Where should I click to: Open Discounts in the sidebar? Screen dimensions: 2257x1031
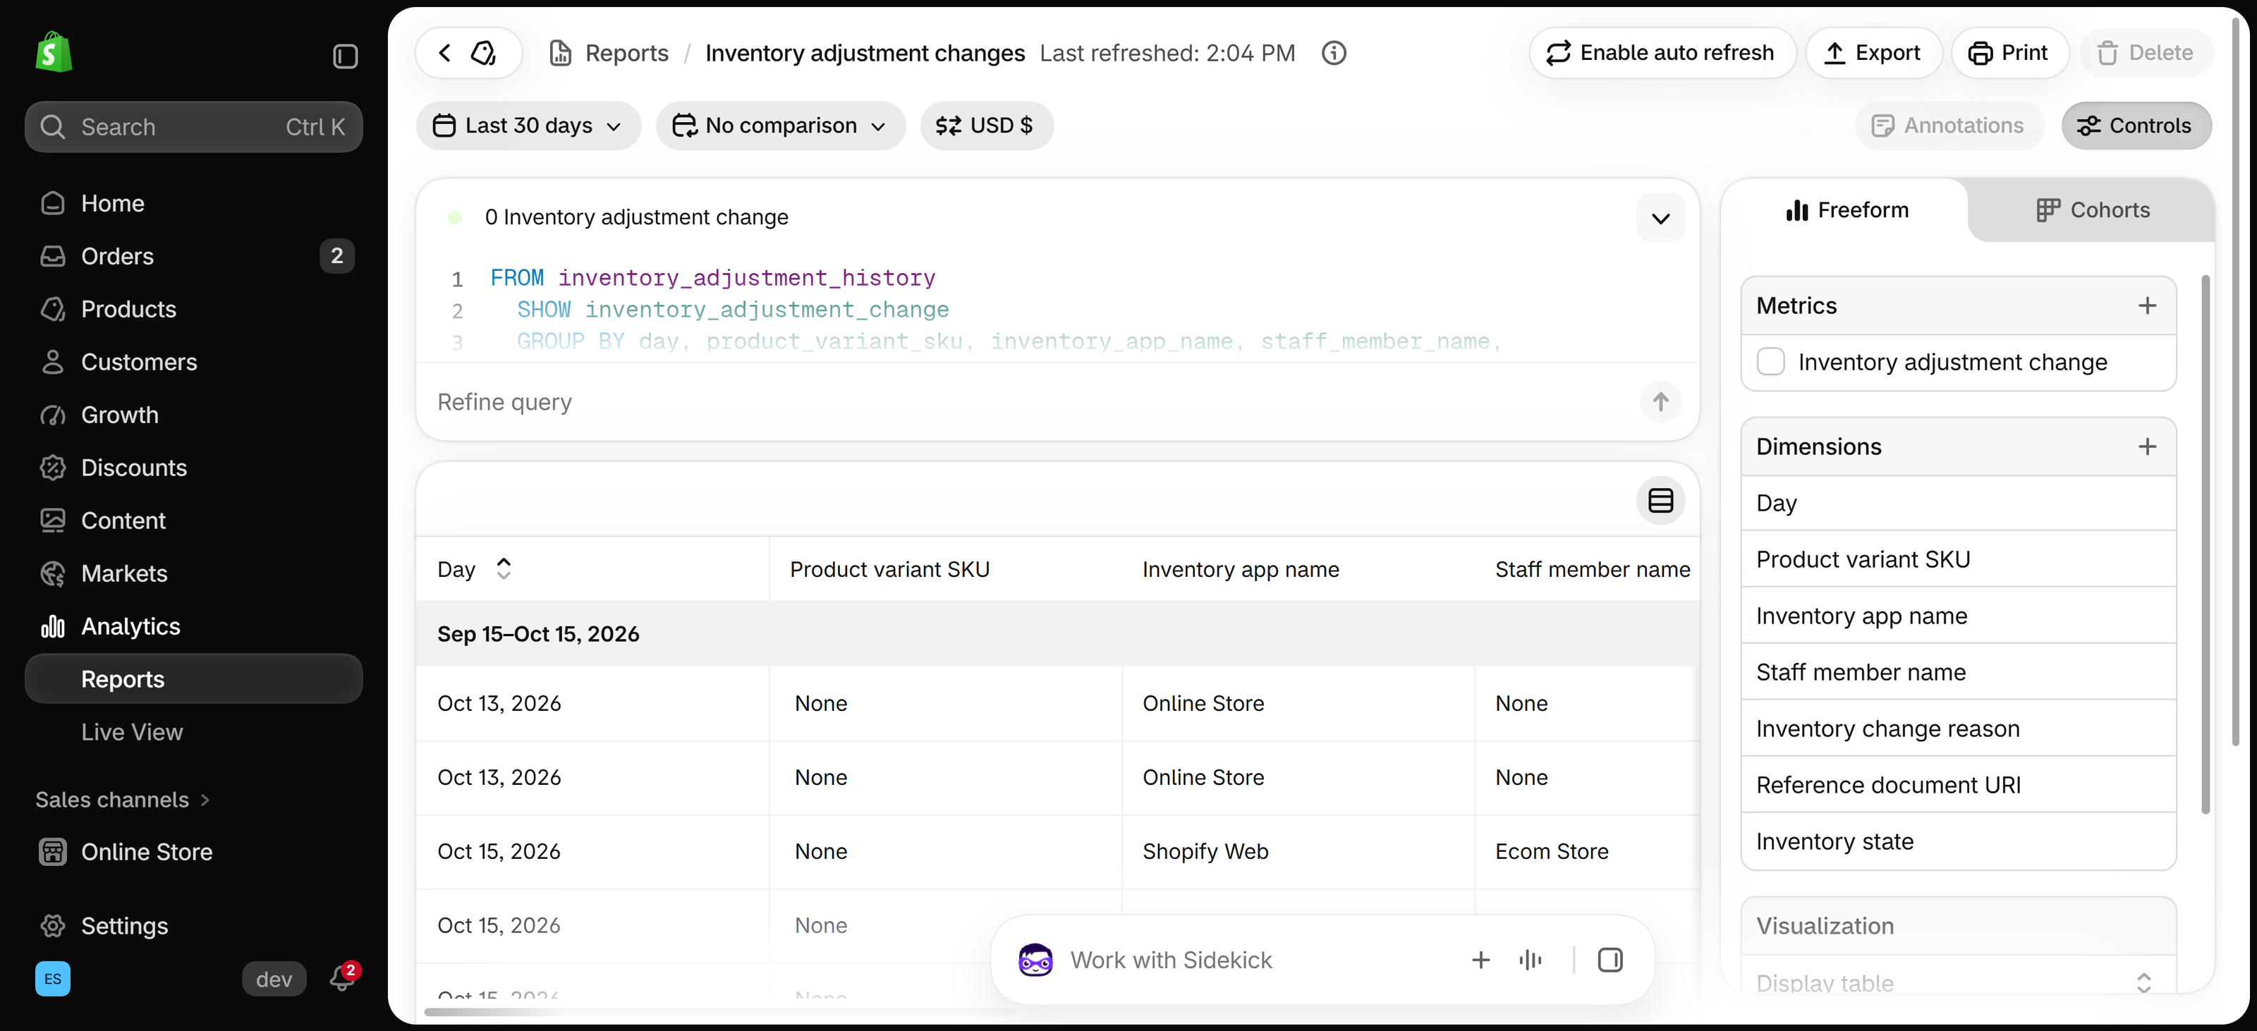(x=194, y=468)
